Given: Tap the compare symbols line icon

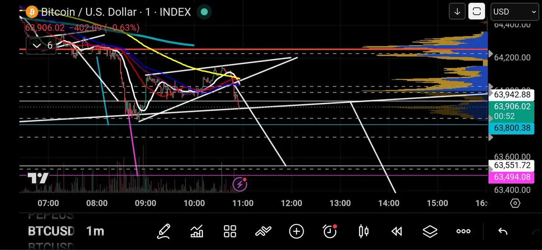Looking at the screenshot, I should point(263,231).
